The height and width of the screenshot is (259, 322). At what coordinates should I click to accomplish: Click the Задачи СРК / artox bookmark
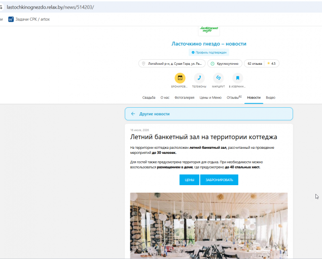coord(29,19)
